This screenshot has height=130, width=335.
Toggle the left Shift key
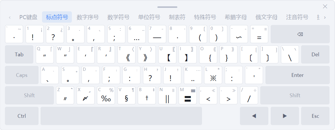[x=30, y=95]
